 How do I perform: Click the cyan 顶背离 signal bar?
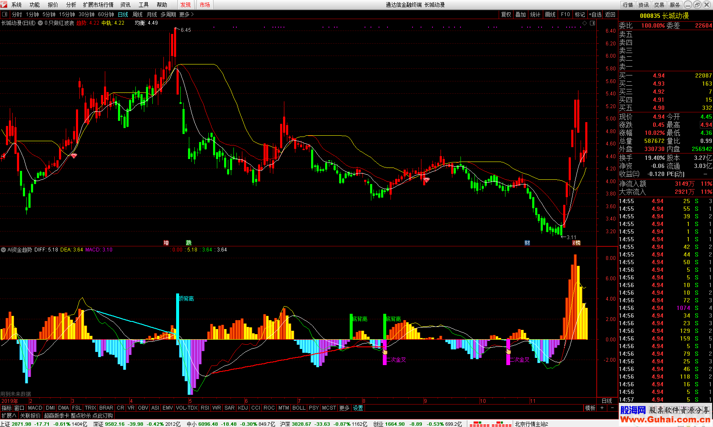tap(177, 316)
